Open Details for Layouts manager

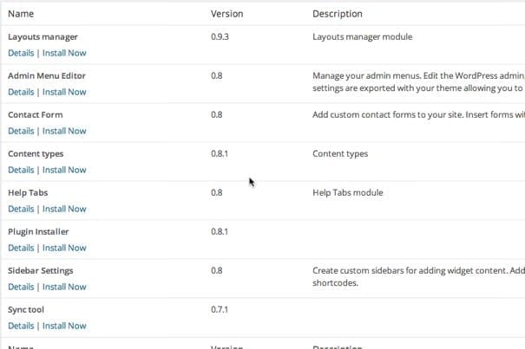(x=21, y=53)
